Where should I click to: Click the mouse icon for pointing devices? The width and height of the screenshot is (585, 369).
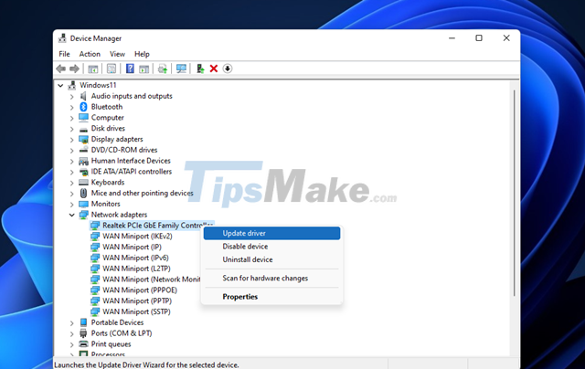83,193
